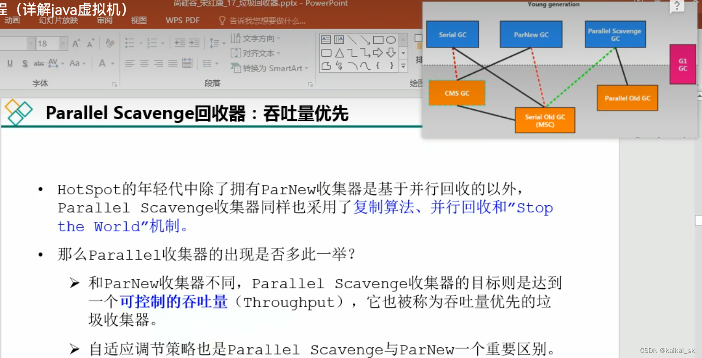This screenshot has height=358, width=702.
Task: Choose the rounded rectangle shape
Action: [326, 53]
